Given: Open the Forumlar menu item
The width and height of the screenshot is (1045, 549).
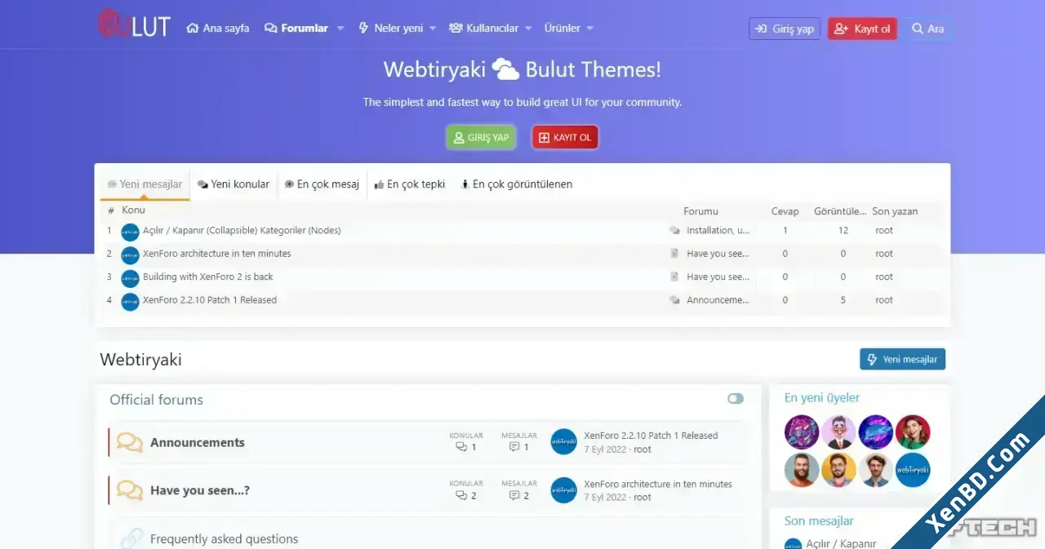Looking at the screenshot, I should [296, 28].
